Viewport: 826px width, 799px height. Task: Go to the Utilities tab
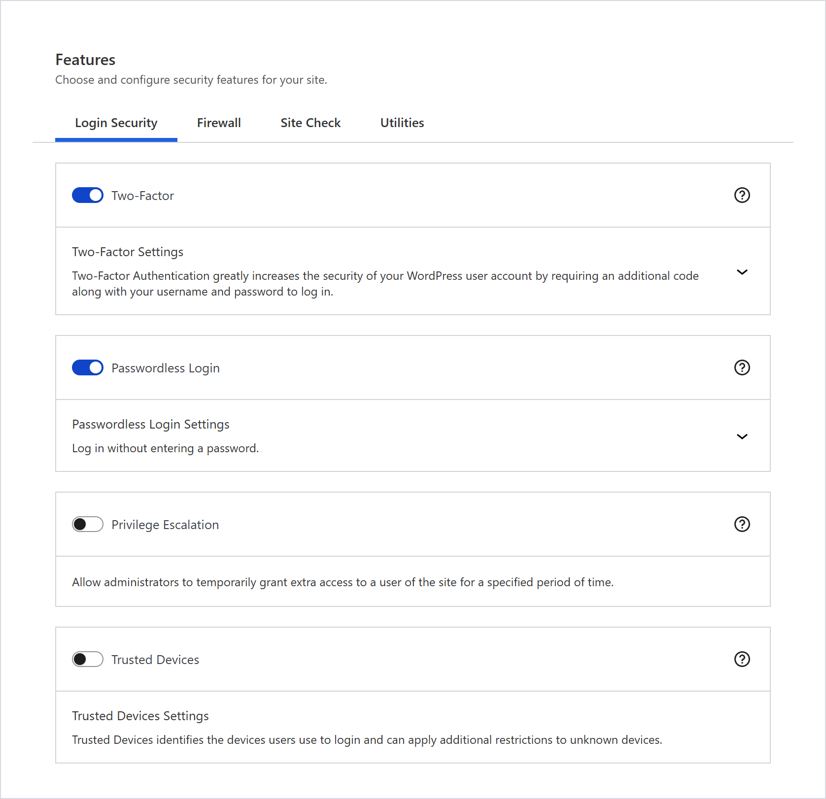point(402,123)
